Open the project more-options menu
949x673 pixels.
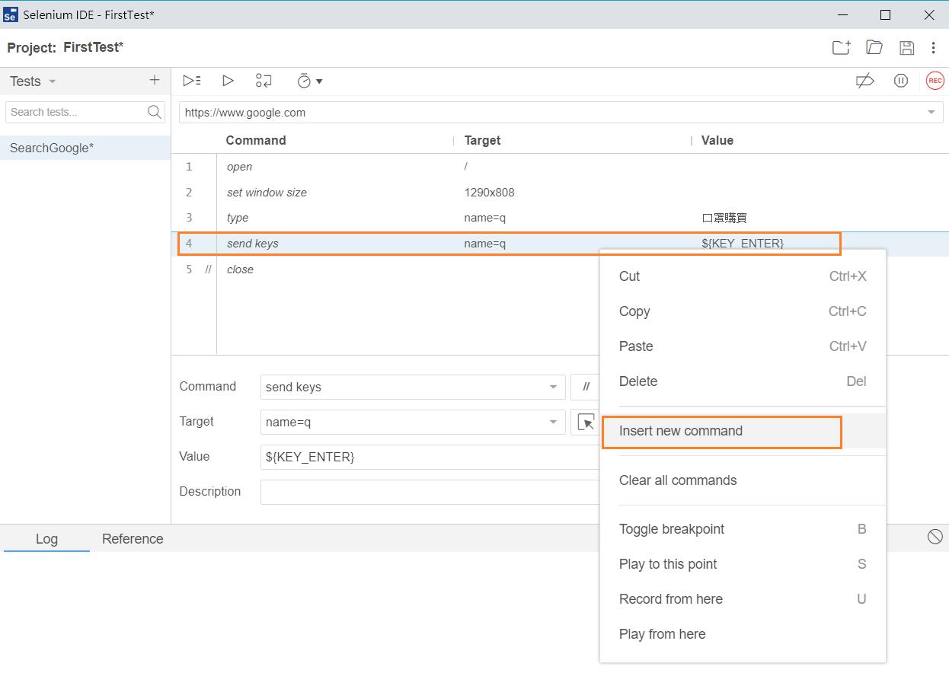point(933,47)
